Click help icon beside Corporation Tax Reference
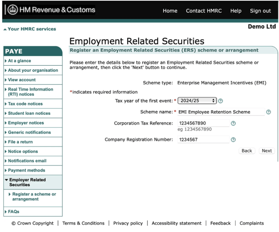This screenshot has height=232, width=279. pos(233,123)
